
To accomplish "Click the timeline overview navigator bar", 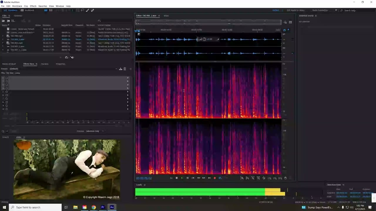I will tap(208, 22).
